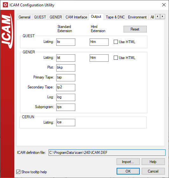Open Help

tap(153, 162)
